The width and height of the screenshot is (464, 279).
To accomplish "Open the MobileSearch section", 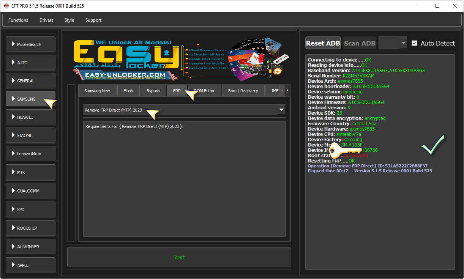I will click(x=31, y=44).
